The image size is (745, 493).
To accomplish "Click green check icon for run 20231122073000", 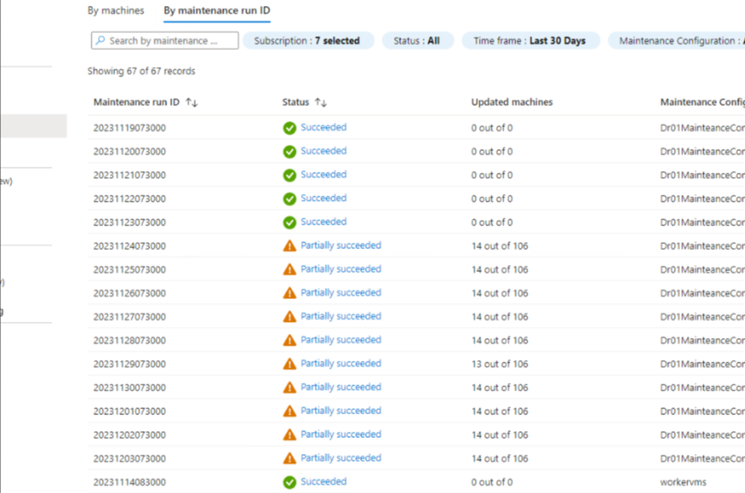I will 289,198.
